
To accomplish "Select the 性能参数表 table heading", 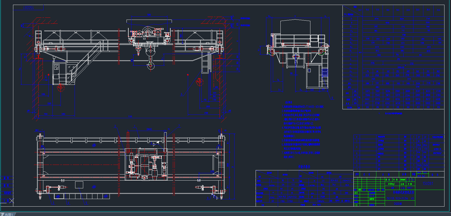I will 304,166.
